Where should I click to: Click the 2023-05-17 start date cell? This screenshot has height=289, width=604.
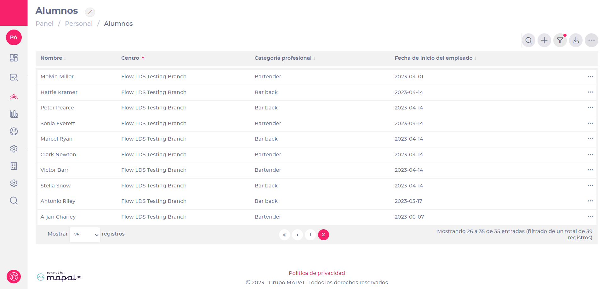408,201
